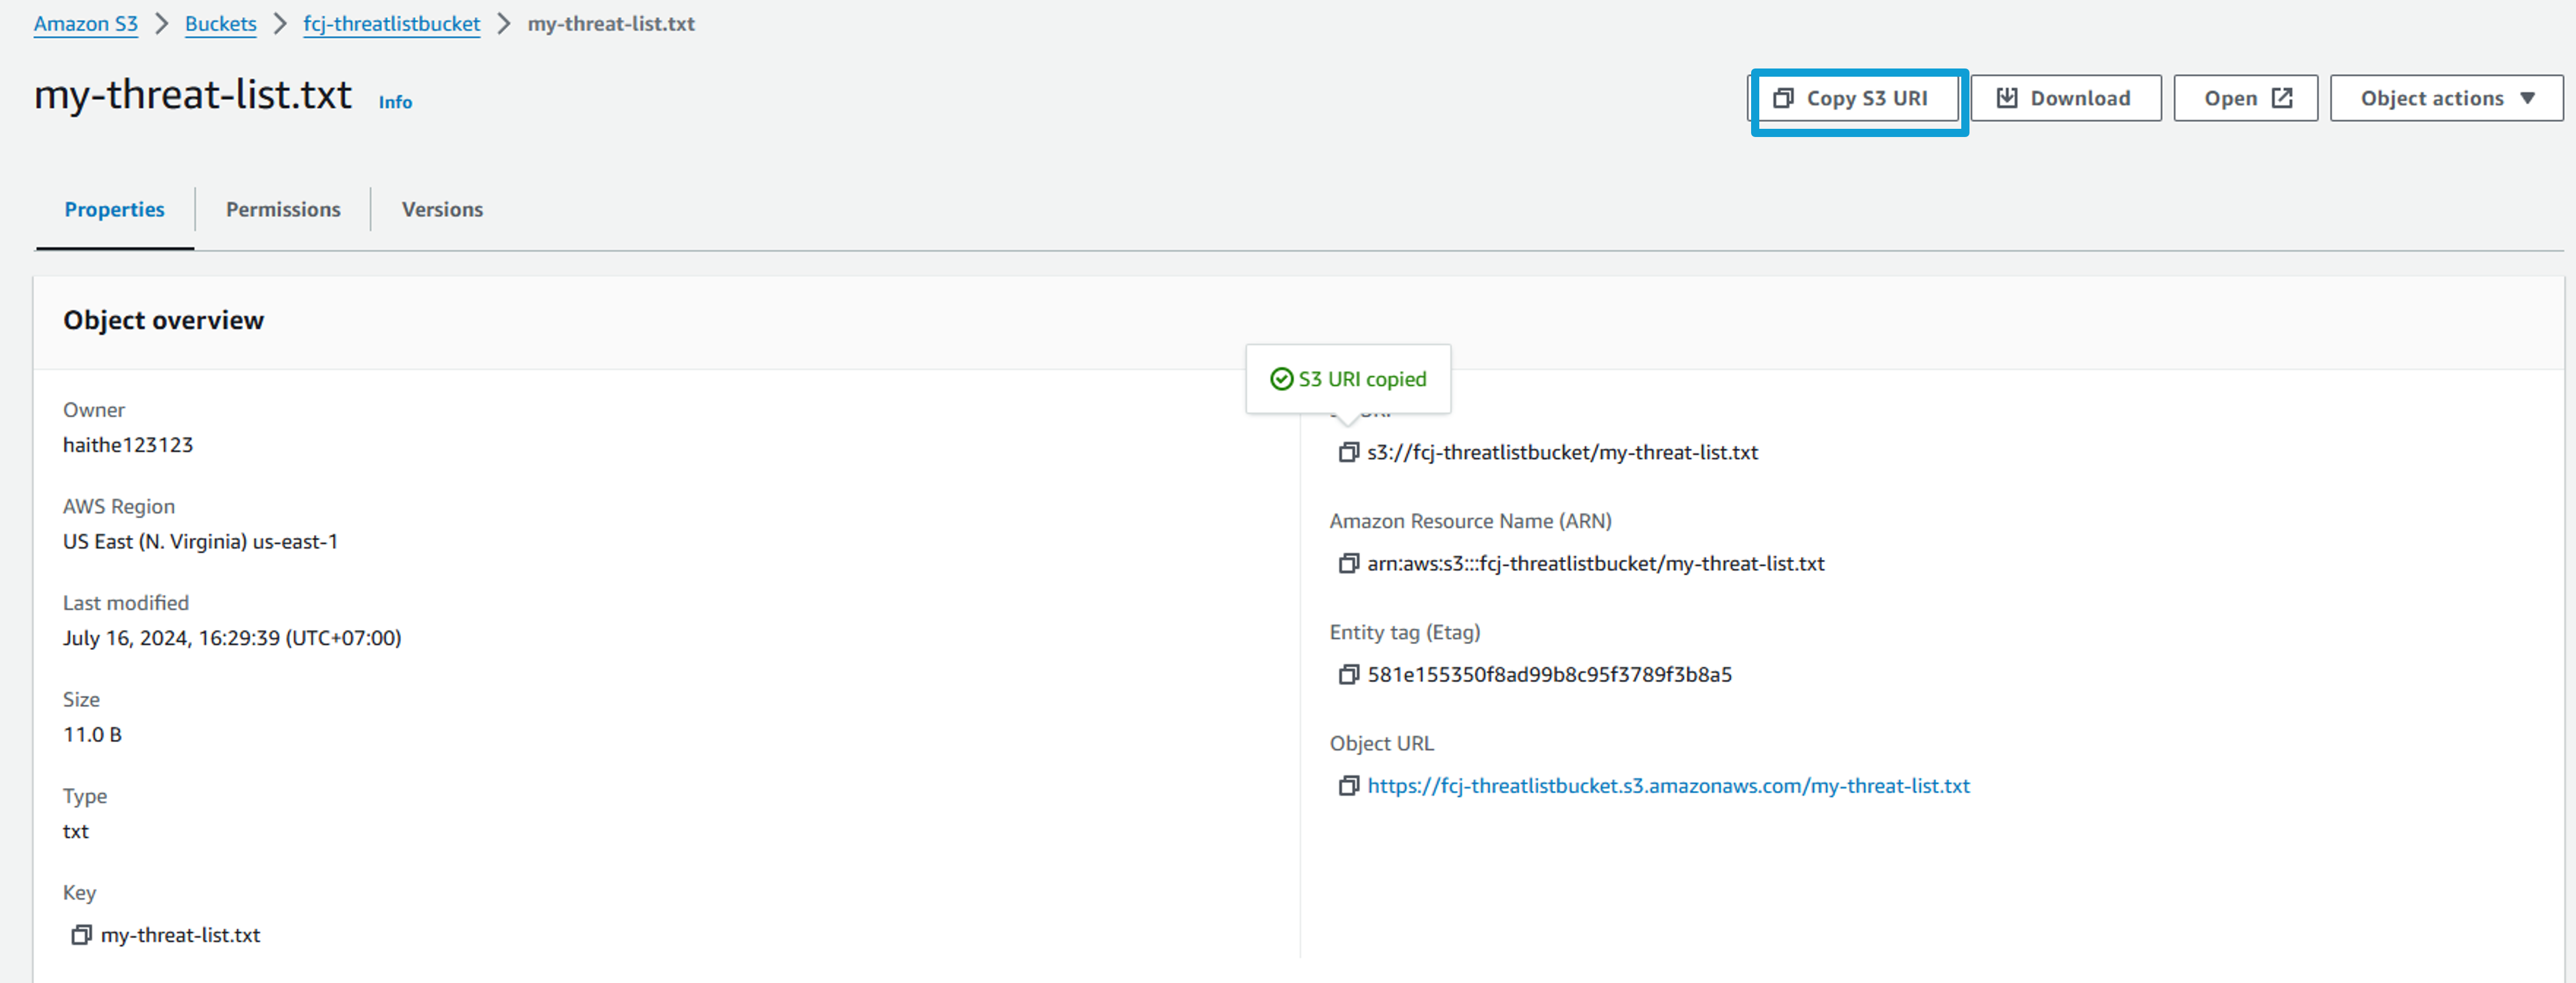Click the Etag hash value 581e155350f8...
The height and width of the screenshot is (983, 2576).
click(1549, 675)
